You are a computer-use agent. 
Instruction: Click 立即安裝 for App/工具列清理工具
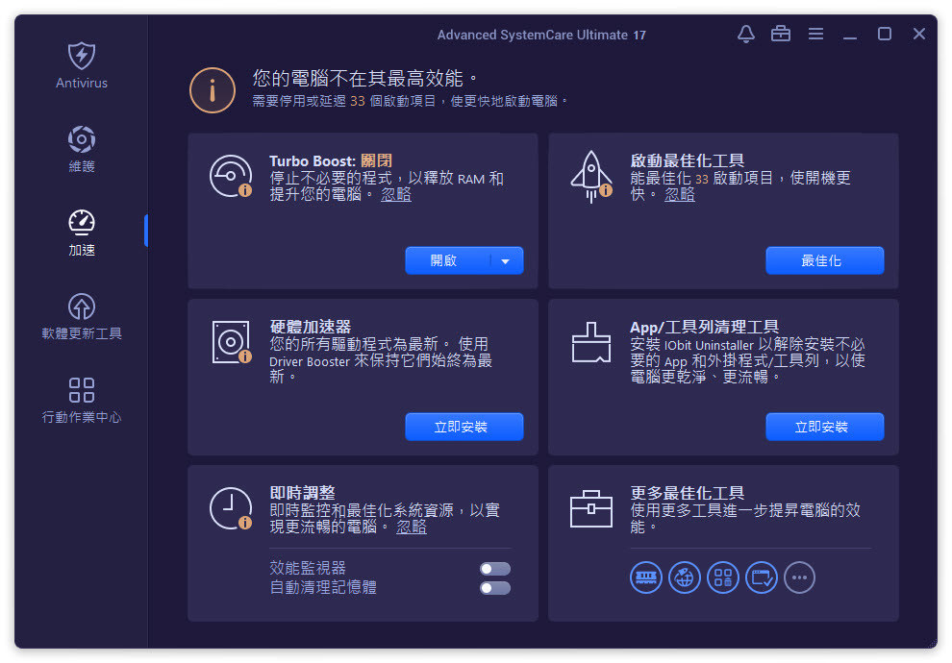[x=824, y=427]
